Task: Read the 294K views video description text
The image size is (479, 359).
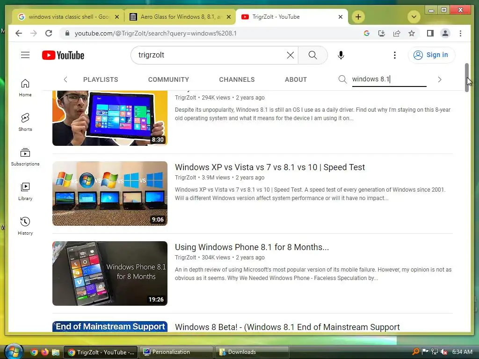Action: pos(312,114)
